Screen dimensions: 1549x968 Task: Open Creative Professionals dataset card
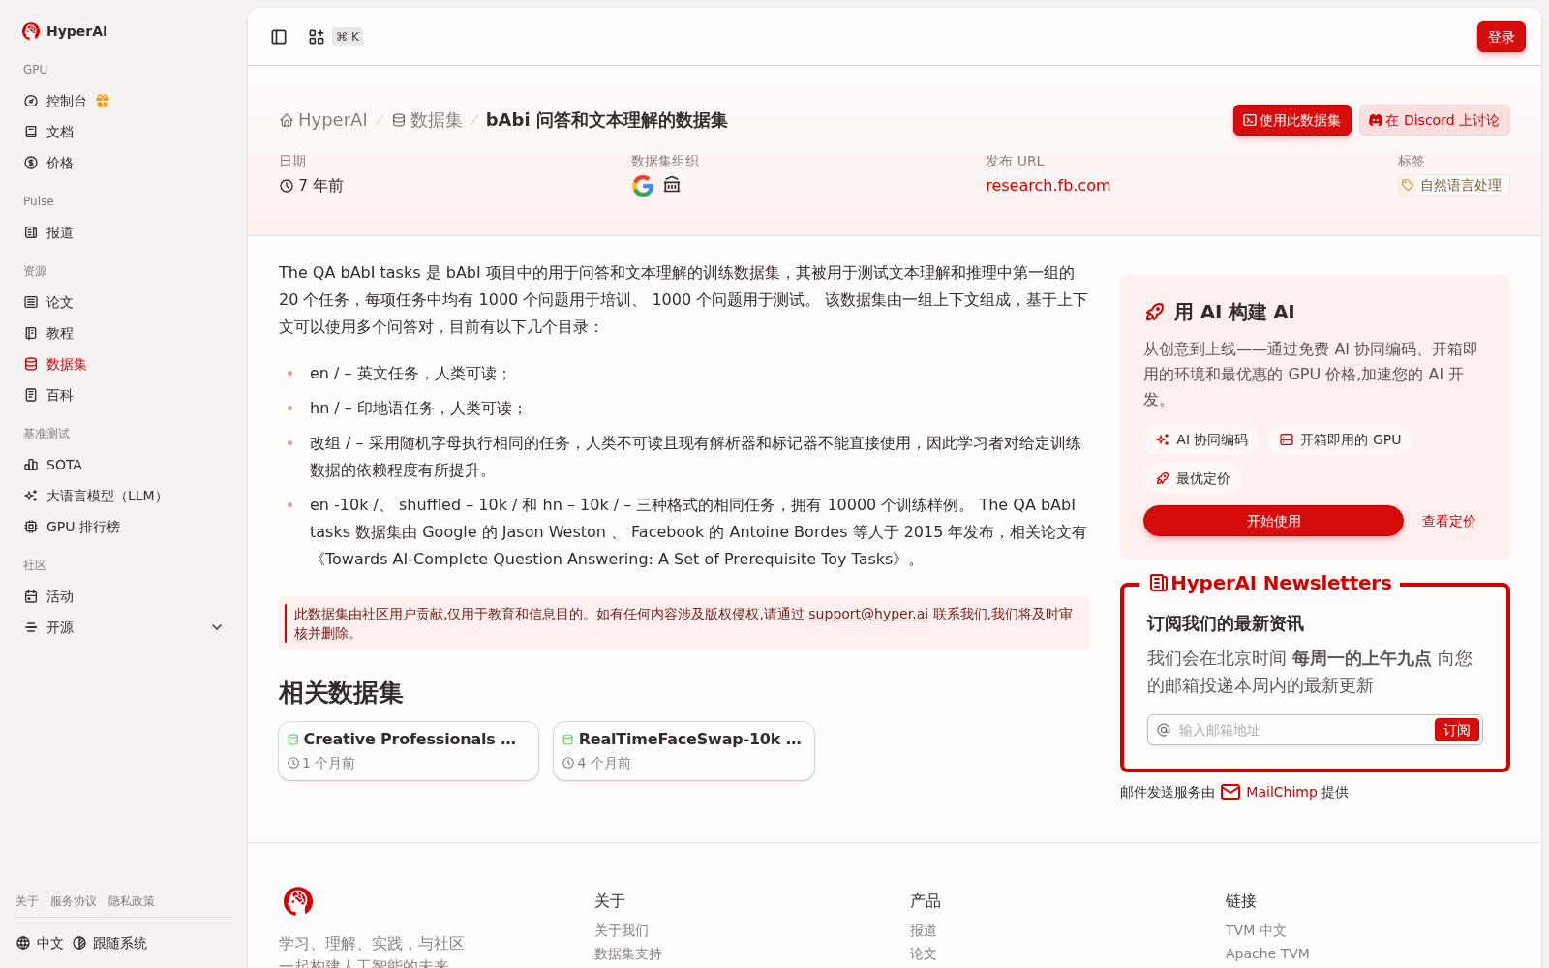tap(409, 751)
